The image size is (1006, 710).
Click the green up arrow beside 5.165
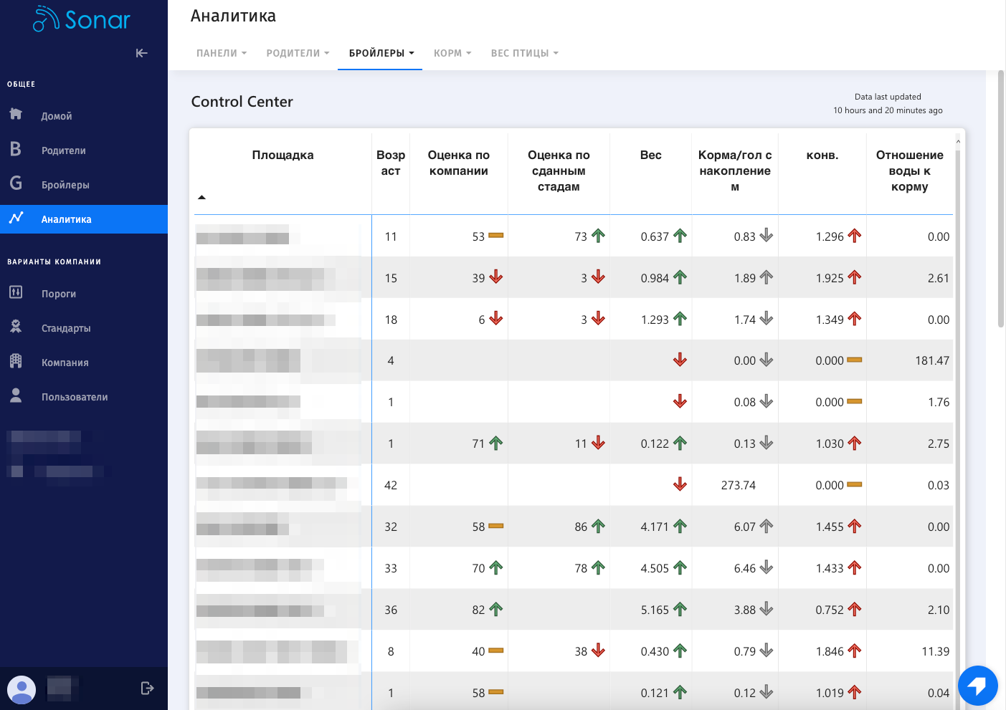pos(680,610)
